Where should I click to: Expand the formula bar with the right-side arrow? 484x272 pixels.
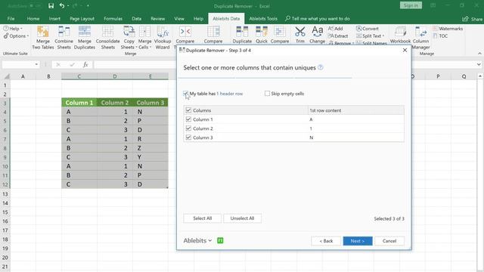(x=479, y=64)
